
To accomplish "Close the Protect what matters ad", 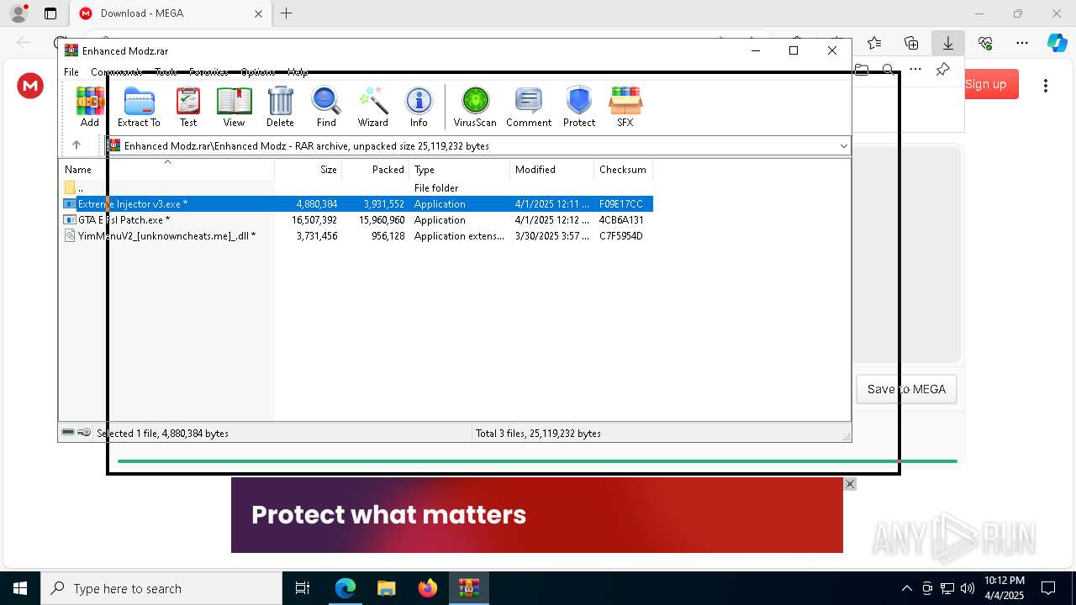I will pos(850,484).
